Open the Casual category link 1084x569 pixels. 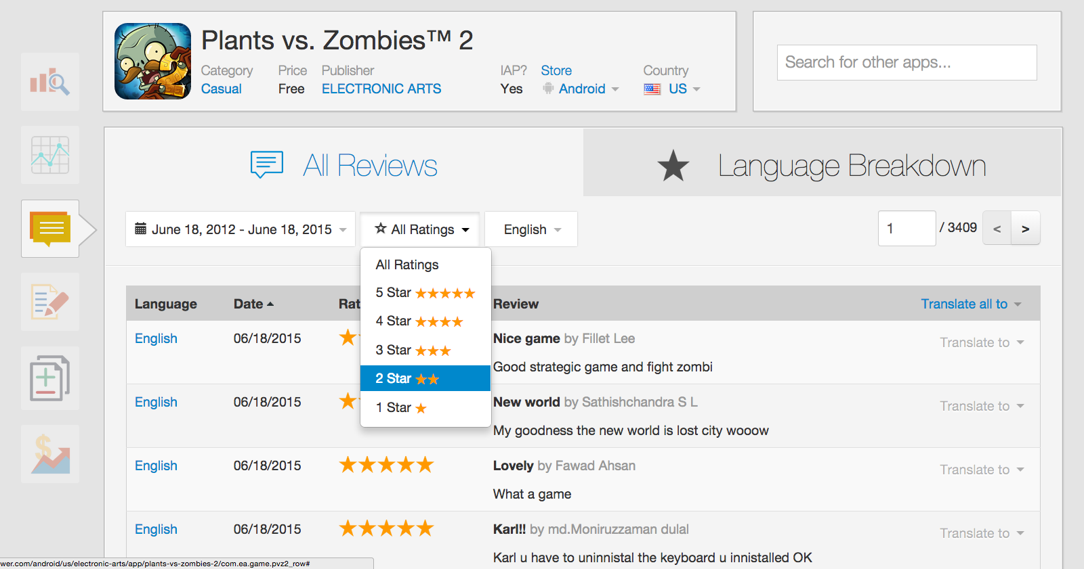coord(222,89)
